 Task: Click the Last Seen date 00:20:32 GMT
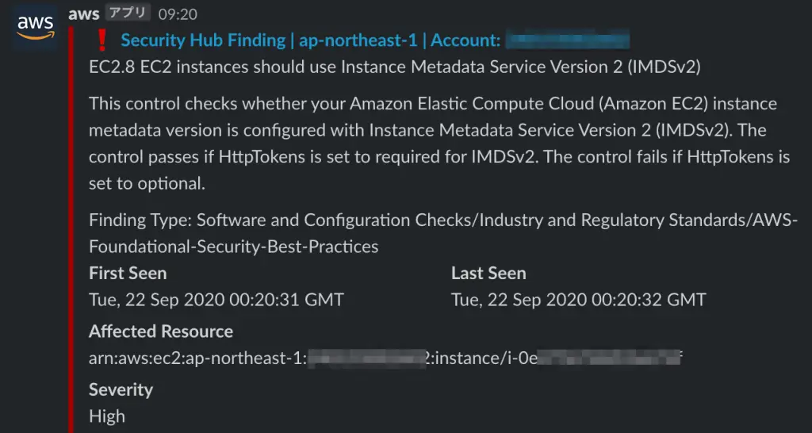tap(578, 299)
